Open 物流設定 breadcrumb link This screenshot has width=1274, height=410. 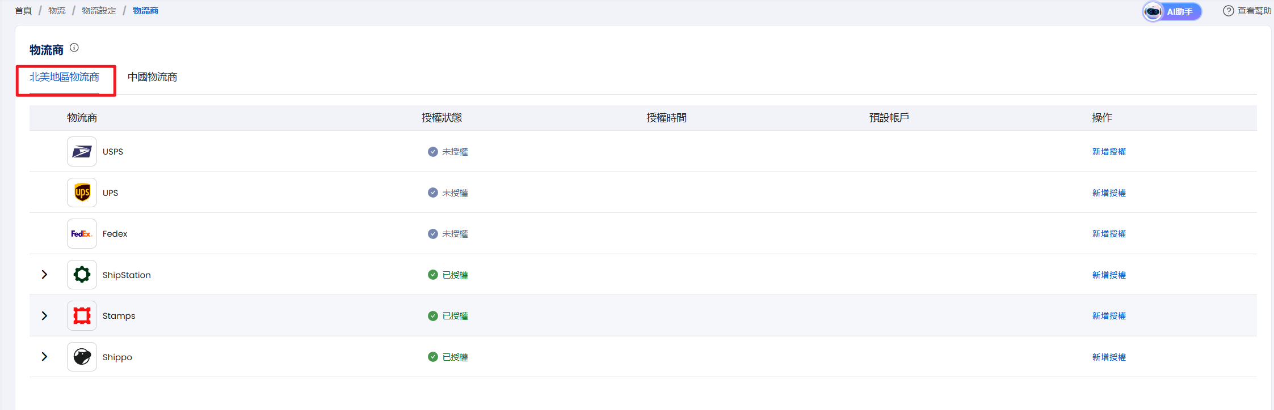tap(99, 11)
